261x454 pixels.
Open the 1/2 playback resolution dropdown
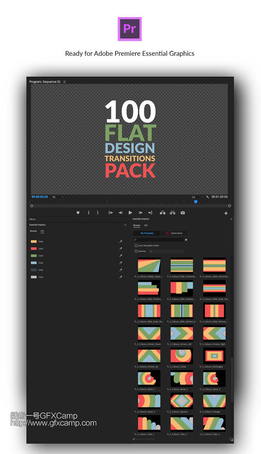pos(197,197)
